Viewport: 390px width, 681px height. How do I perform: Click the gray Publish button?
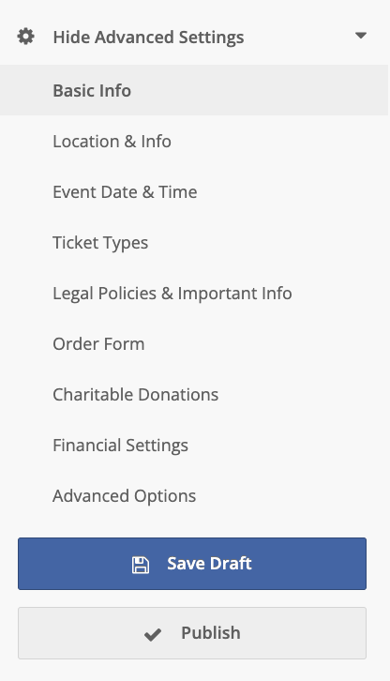(192, 633)
